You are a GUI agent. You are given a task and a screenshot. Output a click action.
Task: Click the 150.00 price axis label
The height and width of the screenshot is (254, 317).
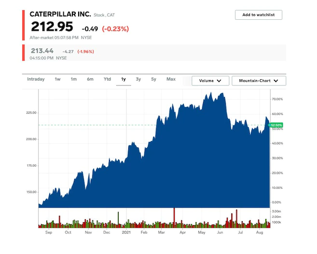[x=31, y=192]
